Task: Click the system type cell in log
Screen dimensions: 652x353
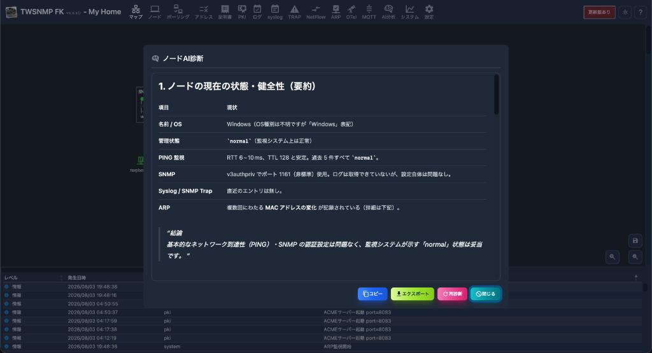Action: click(x=172, y=347)
